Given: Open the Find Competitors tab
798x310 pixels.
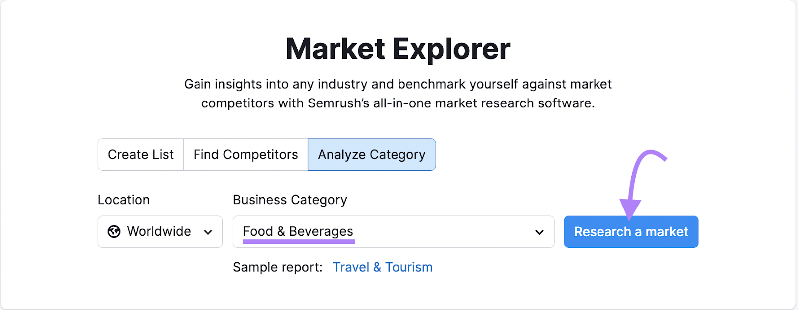Looking at the screenshot, I should click(x=245, y=154).
